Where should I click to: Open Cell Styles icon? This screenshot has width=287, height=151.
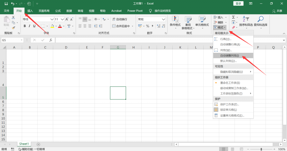(202, 19)
